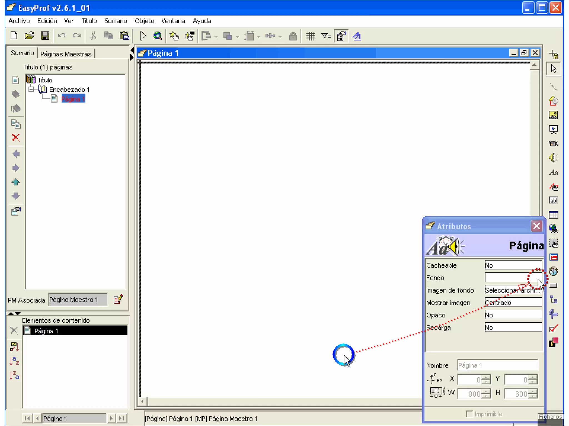Viewport: 569px width, 426px height.
Task: Open the Objeto menu
Action: pos(144,21)
